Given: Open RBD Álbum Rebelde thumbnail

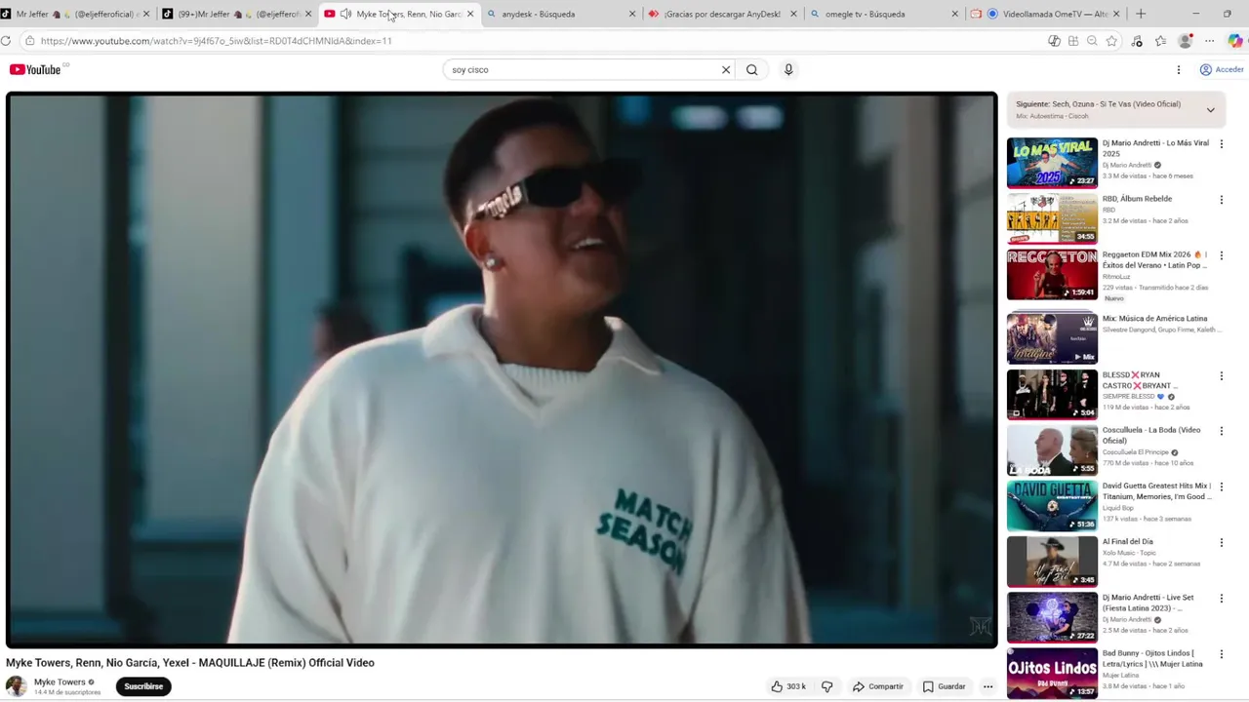Looking at the screenshot, I should pos(1052,218).
